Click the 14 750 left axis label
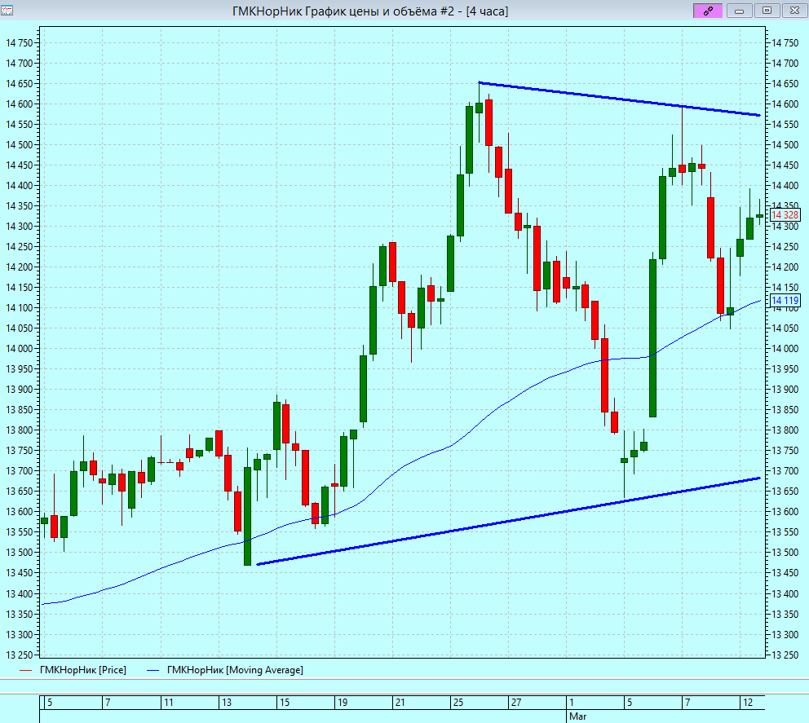 (x=19, y=43)
